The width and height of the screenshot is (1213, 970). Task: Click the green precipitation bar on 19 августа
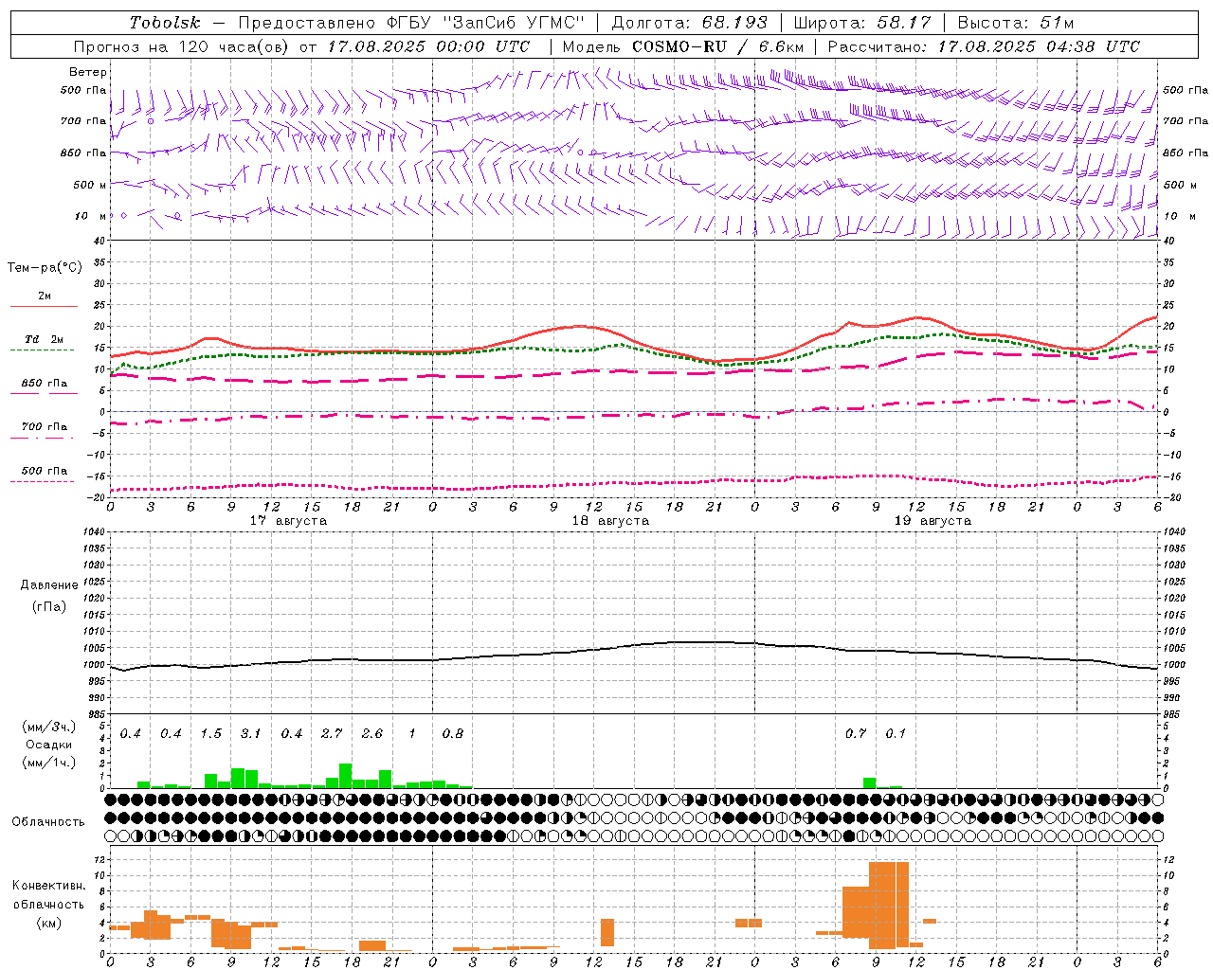click(x=869, y=782)
